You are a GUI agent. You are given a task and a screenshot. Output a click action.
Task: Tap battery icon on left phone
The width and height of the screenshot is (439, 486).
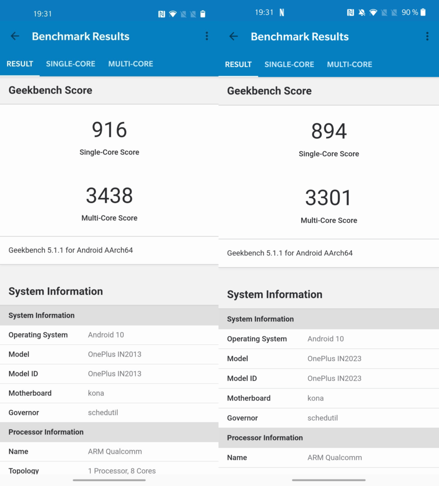tap(203, 14)
